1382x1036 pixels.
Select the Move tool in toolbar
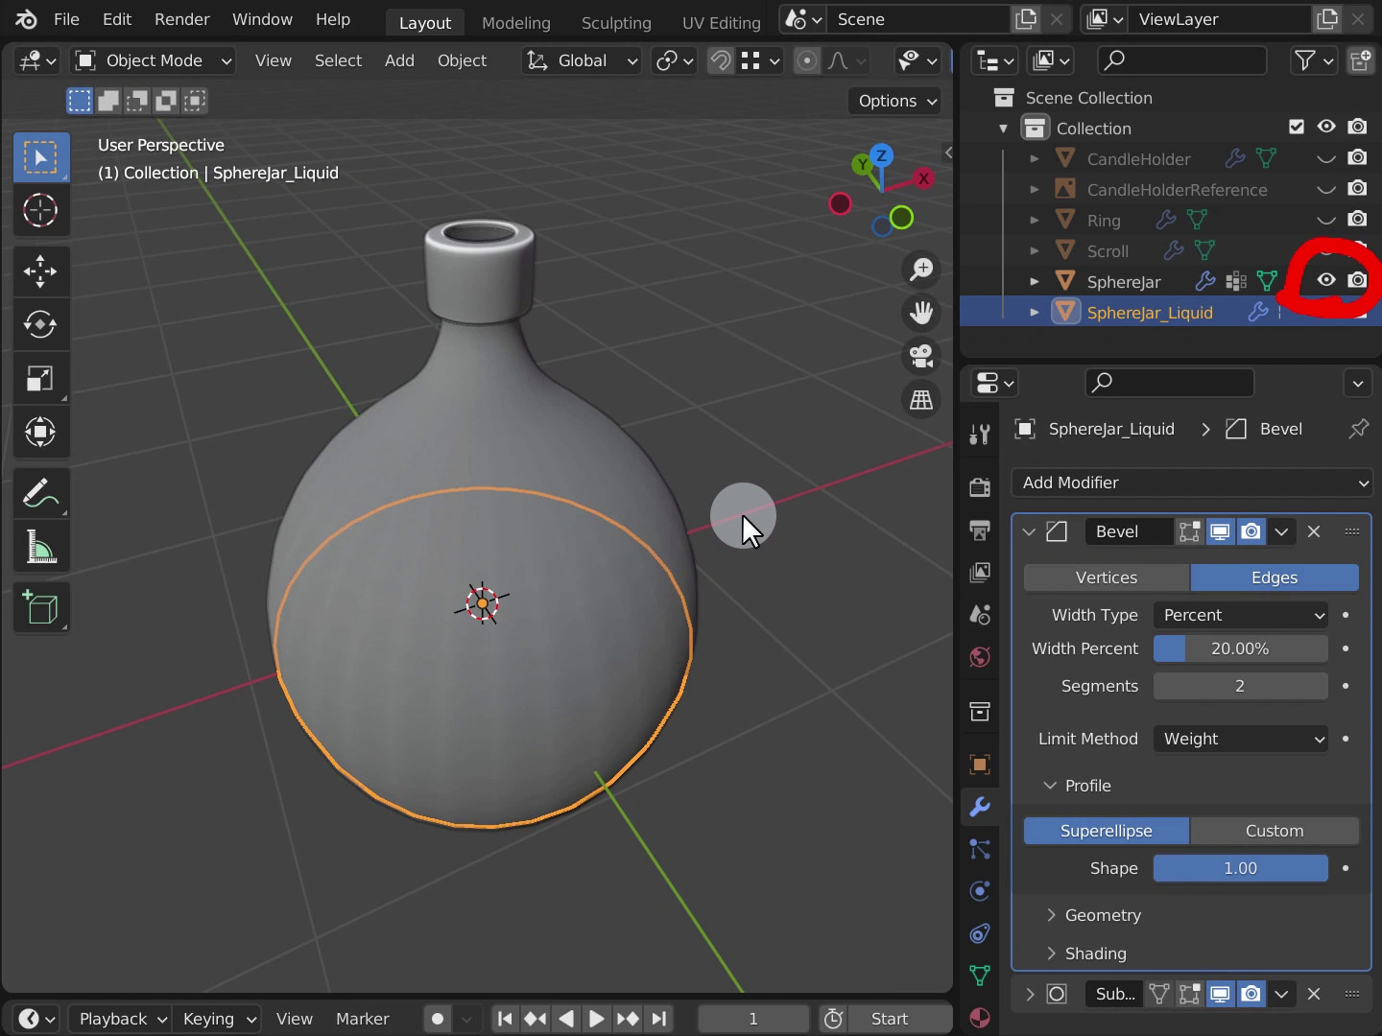click(x=40, y=271)
